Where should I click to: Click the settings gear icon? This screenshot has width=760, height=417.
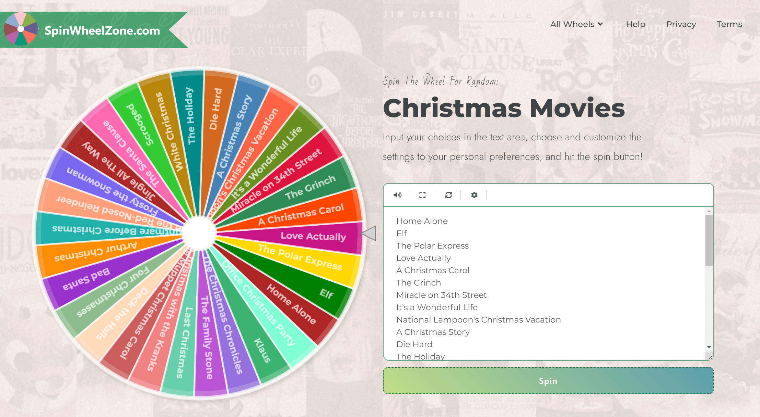[x=474, y=194]
